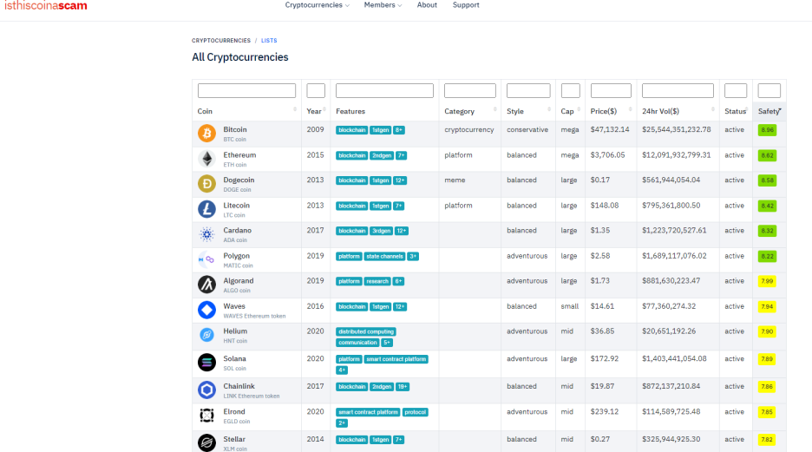Click the Algorand coin logo
812x452 pixels.
coord(206,285)
